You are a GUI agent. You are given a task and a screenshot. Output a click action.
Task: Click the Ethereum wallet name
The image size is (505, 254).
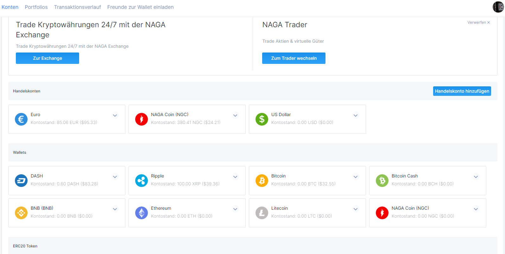click(x=161, y=208)
